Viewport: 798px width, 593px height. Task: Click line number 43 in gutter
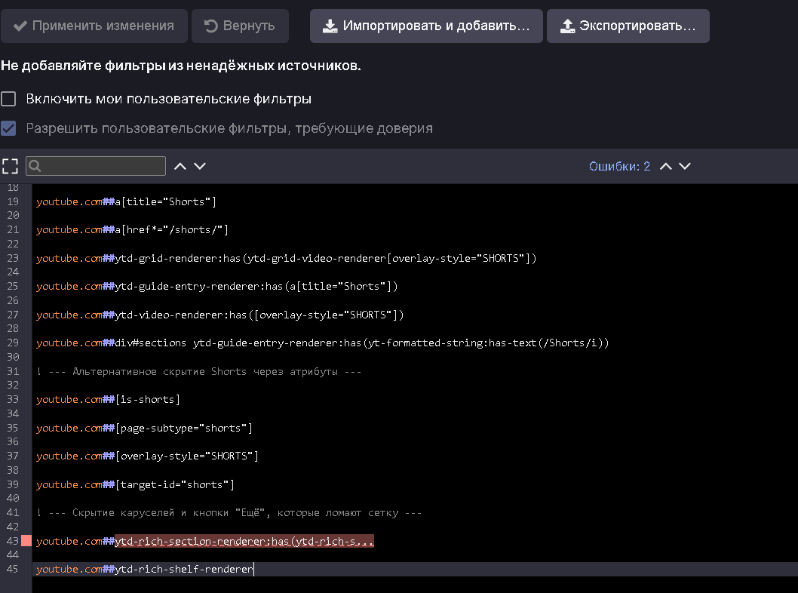pos(13,541)
